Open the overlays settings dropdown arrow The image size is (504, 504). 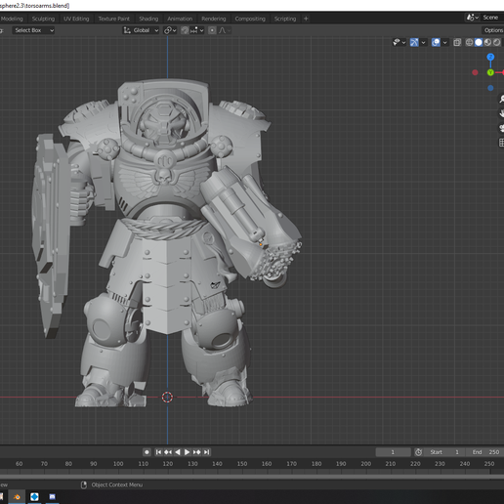[x=444, y=42]
